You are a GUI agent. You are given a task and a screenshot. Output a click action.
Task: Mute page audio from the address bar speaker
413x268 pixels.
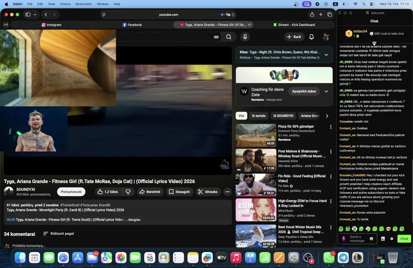click(x=222, y=15)
